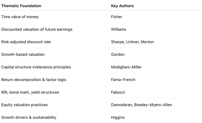202x123 pixels.
Task: Click 'Return decomposition & factor logic' cell
Action: pyautogui.click(x=34, y=80)
